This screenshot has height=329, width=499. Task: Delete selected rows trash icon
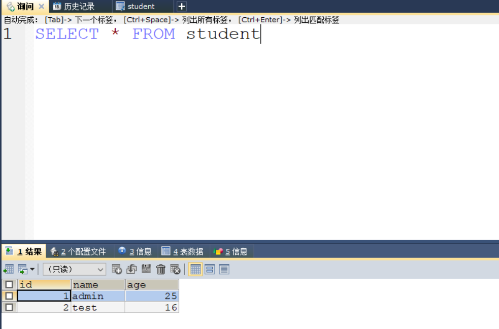pos(161,269)
